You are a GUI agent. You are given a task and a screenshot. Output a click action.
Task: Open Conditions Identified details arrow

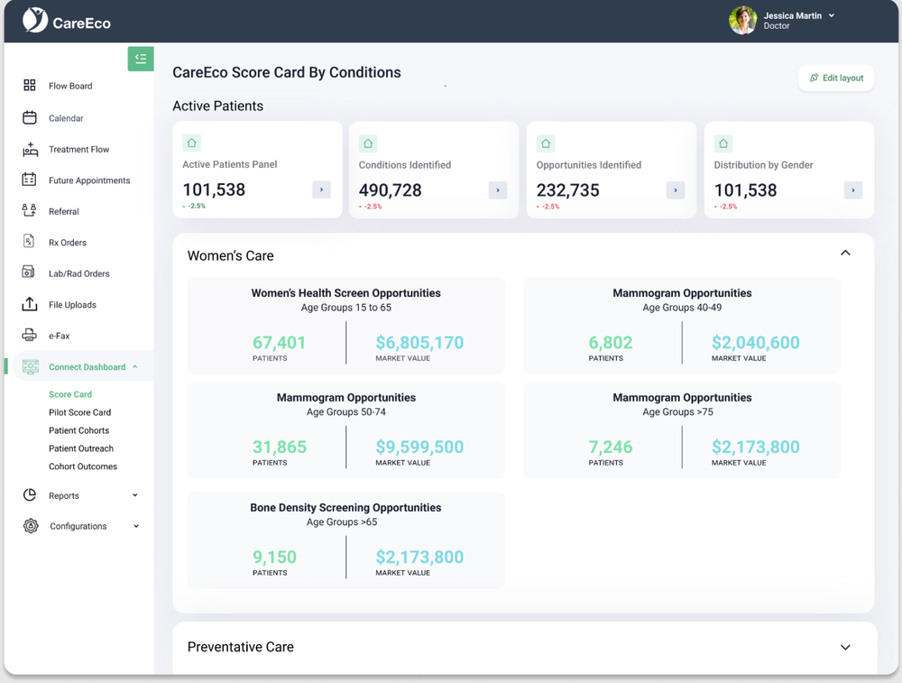[498, 189]
